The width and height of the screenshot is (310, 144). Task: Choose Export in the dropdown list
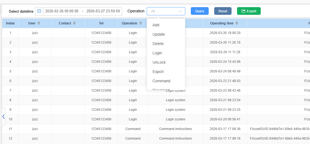(x=158, y=72)
